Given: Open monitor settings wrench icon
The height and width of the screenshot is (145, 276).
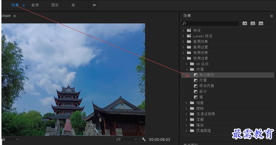Looking at the screenshot, I should coord(144,139).
